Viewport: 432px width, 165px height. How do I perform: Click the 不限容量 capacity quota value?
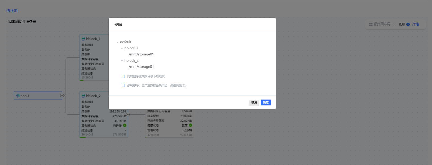[186, 116]
